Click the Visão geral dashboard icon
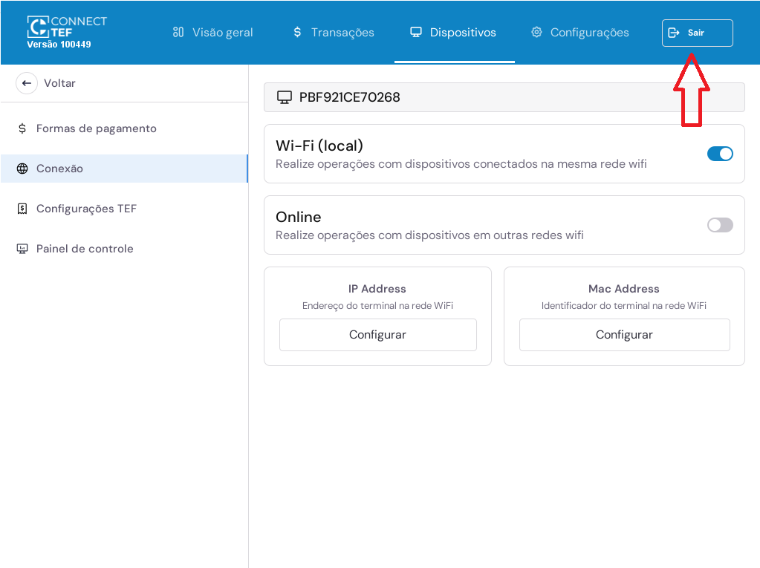 178,32
